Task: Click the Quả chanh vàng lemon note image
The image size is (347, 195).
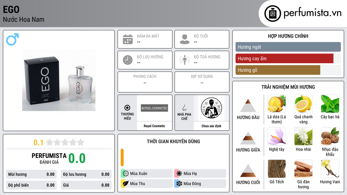Action: click(303, 104)
